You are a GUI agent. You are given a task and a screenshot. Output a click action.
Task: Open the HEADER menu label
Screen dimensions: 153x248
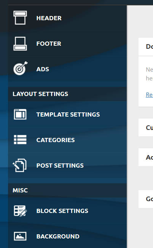[49, 18]
